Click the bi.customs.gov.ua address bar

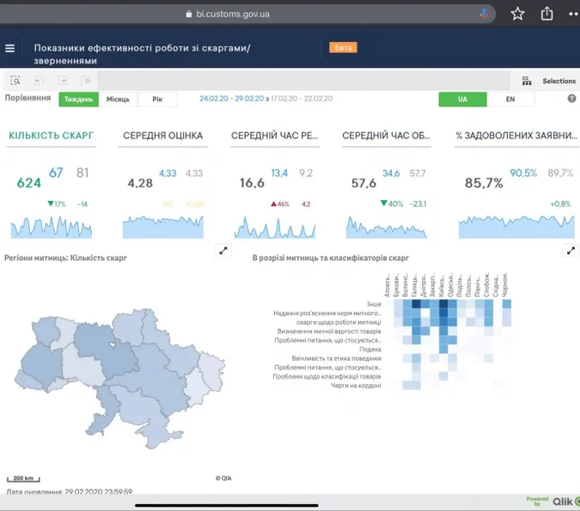pos(233,14)
